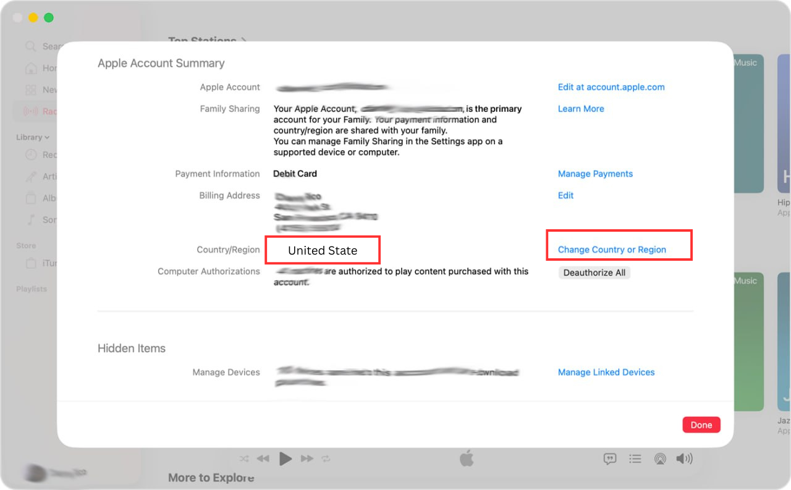The height and width of the screenshot is (490, 791).
Task: Open Change Country or Region link
Action: click(612, 250)
